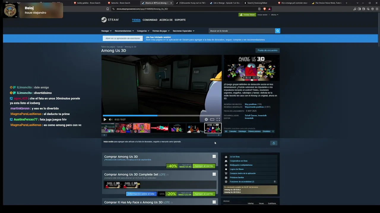Click the browser address bar URL
This screenshot has width=380, height=213.
coord(142,9)
